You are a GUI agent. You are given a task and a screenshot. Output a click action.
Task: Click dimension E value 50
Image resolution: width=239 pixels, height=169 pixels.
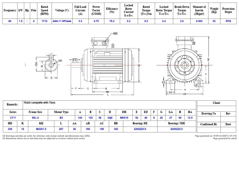137,118
